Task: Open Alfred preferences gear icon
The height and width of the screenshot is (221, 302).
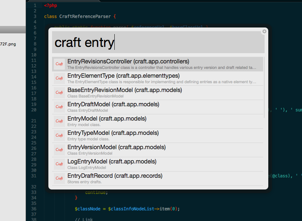Action: point(264,32)
